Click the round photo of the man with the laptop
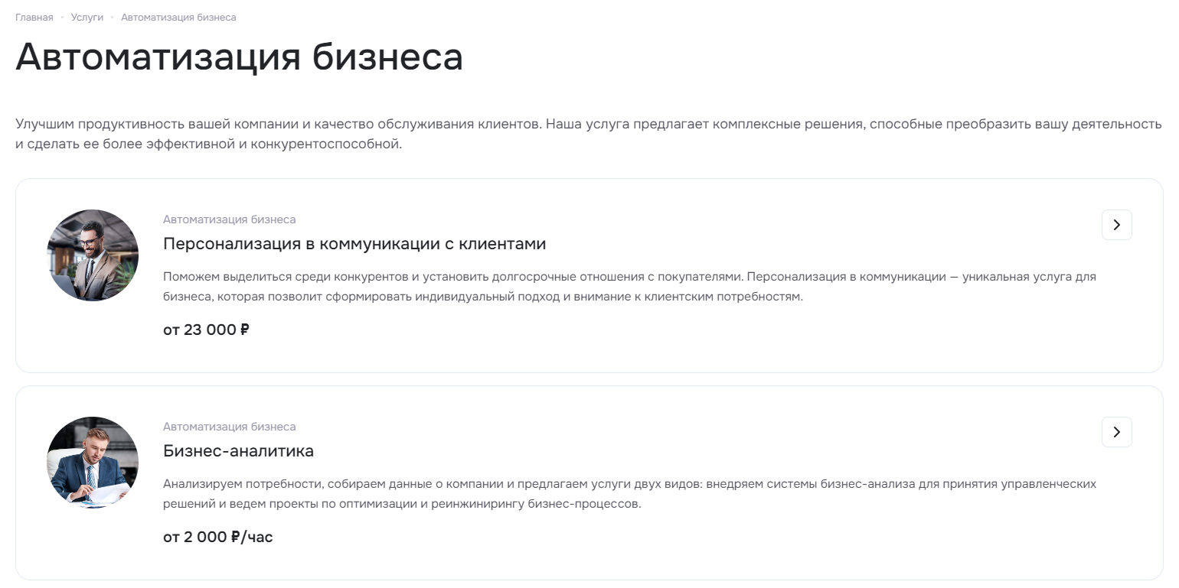Image resolution: width=1179 pixels, height=588 pixels. coord(93,255)
